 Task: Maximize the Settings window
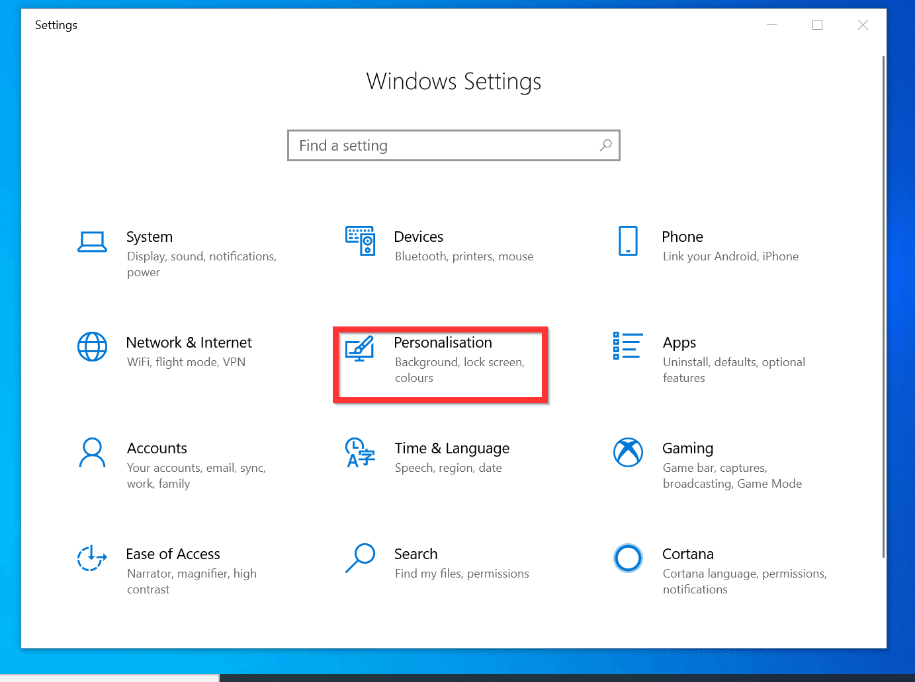click(817, 24)
